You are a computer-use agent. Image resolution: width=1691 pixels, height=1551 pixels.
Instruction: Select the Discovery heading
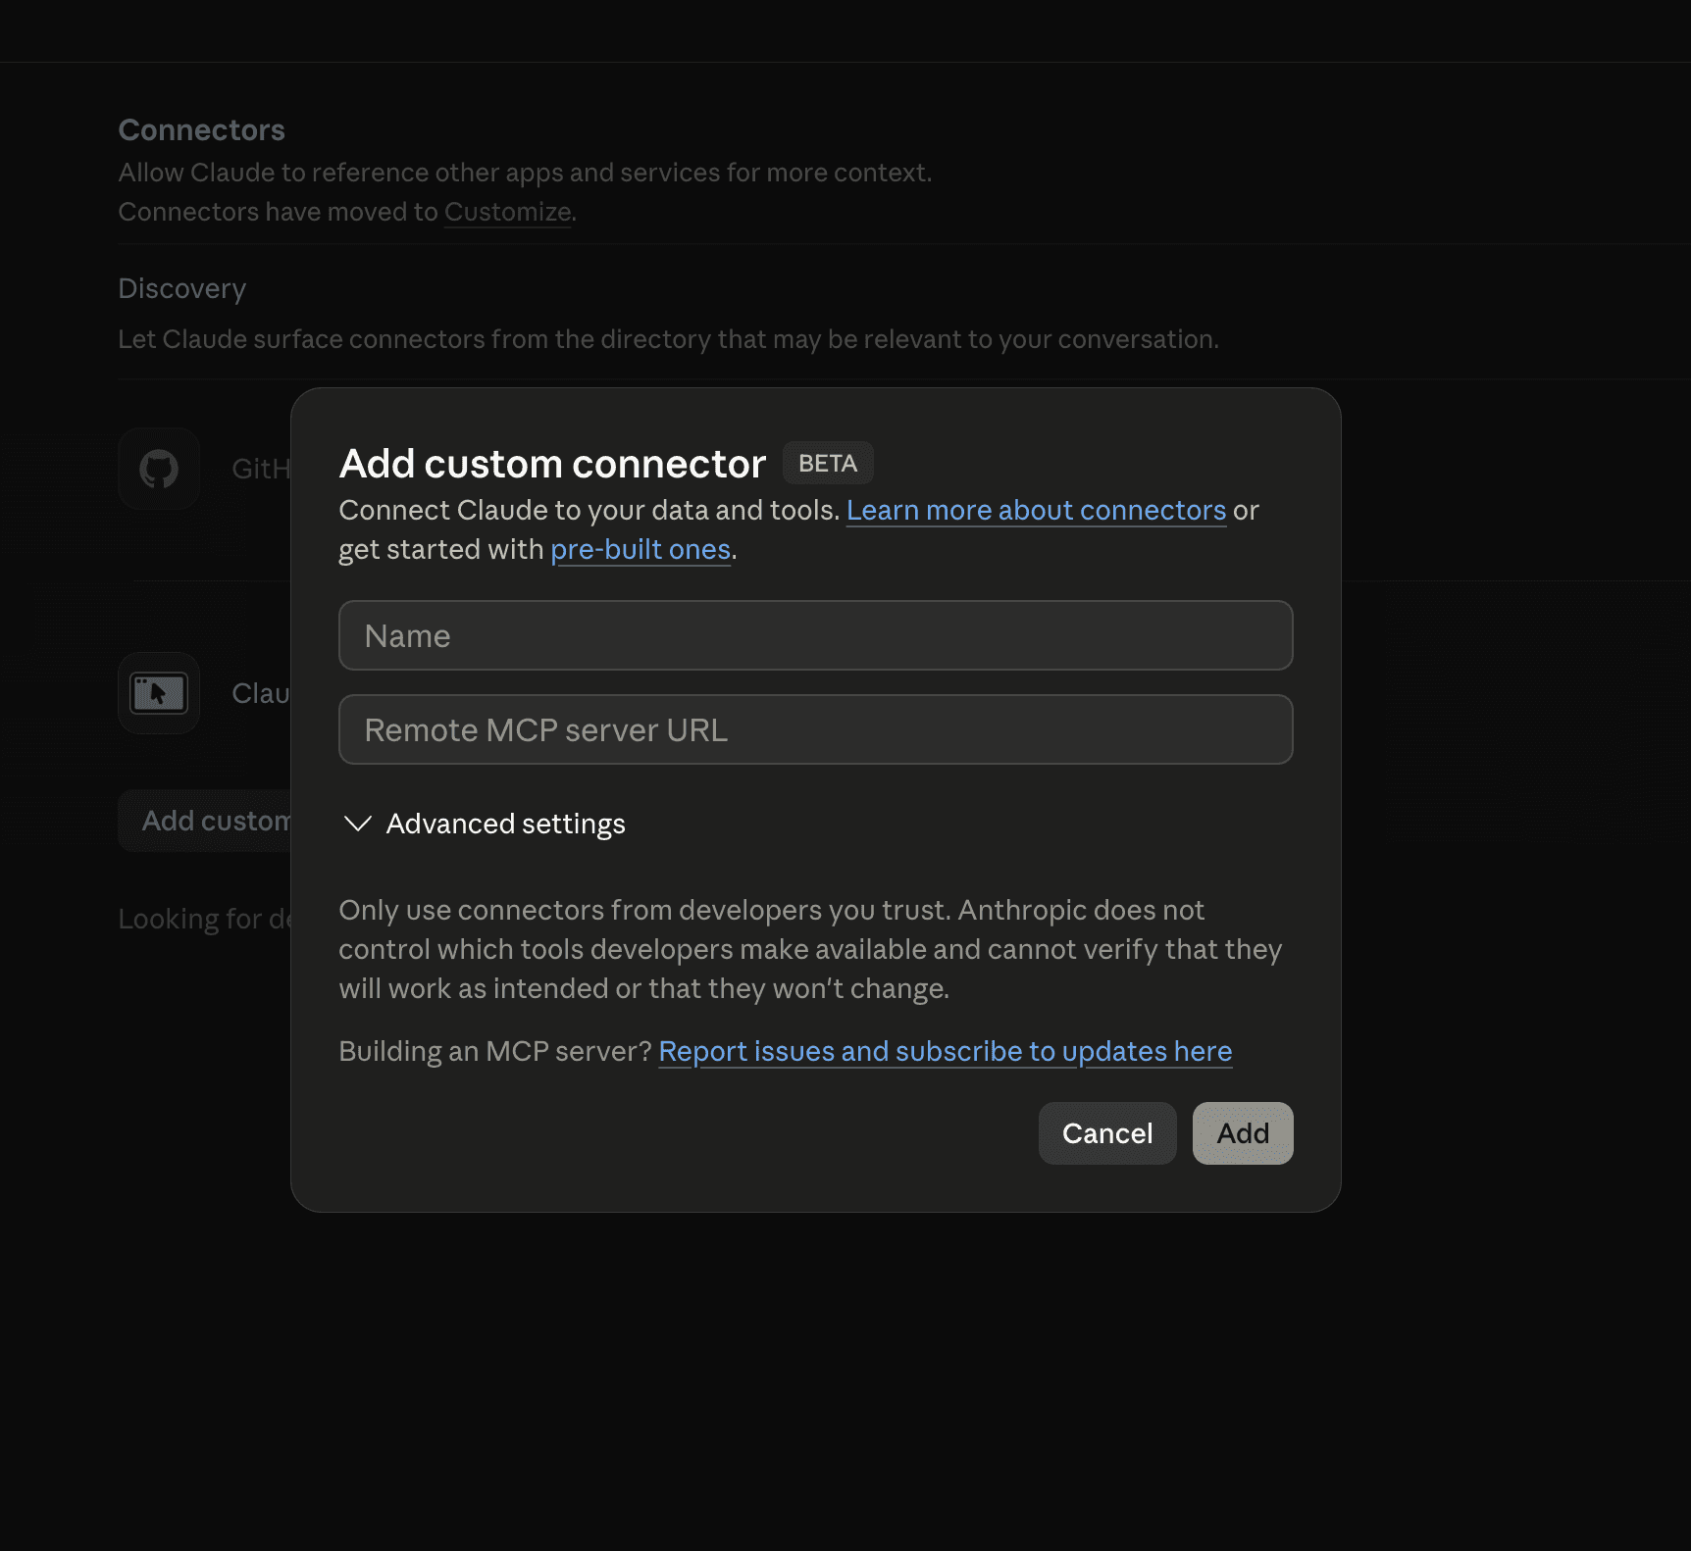point(182,288)
